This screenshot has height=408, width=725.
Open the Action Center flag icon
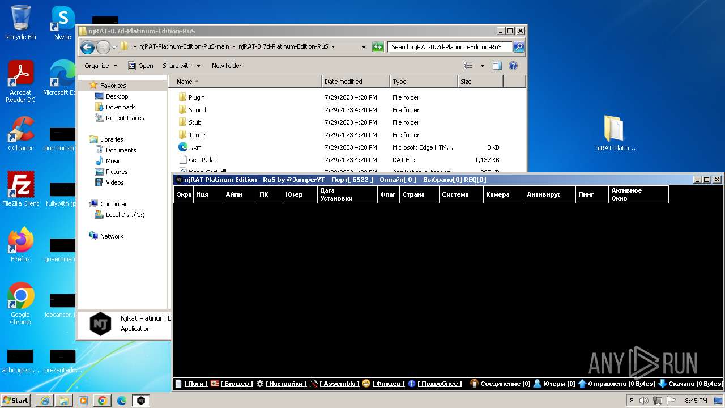[x=671, y=401]
